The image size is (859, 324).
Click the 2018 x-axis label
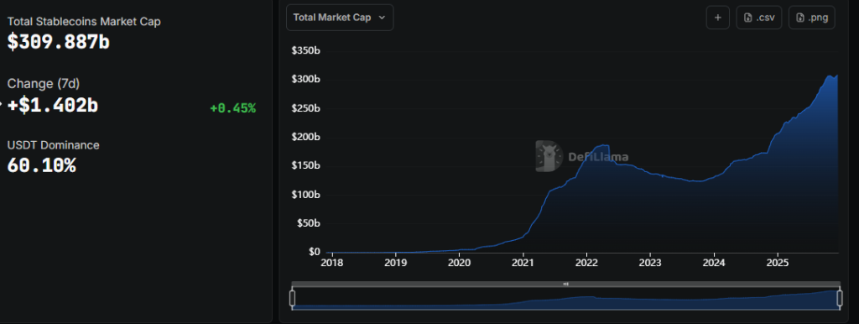[332, 263]
